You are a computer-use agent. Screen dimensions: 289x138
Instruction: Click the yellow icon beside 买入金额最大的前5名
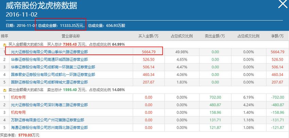coord(5,45)
